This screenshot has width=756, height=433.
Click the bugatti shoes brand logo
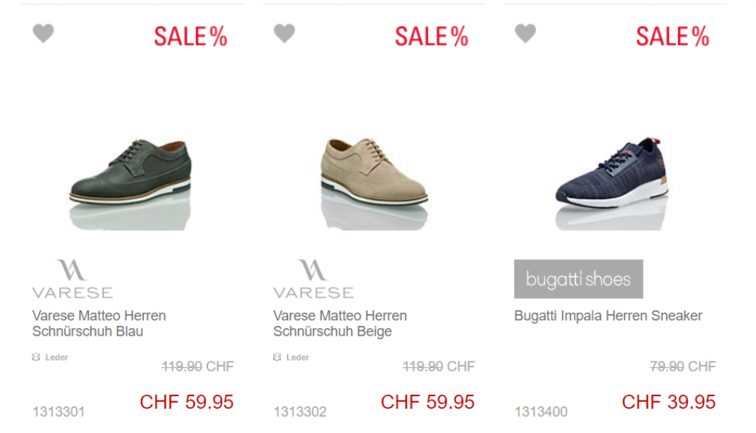(579, 279)
